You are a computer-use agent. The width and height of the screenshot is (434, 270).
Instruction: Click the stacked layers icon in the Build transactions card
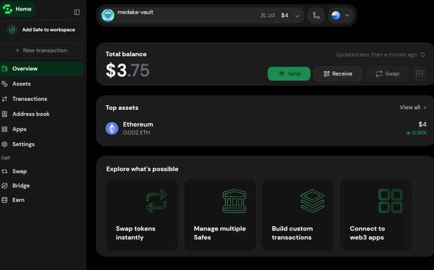[x=313, y=201]
